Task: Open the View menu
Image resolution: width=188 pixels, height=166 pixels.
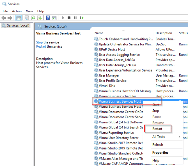Action: [29, 11]
